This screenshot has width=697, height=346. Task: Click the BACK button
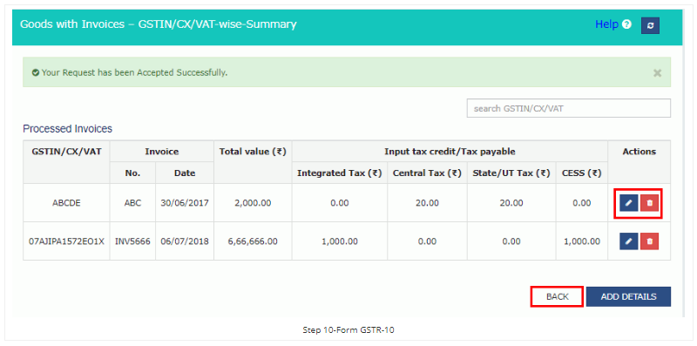tap(557, 296)
